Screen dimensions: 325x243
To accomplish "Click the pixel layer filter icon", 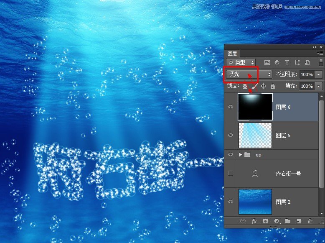I will [267, 62].
